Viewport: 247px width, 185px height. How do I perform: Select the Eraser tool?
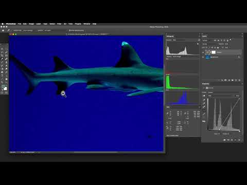(x=6, y=66)
